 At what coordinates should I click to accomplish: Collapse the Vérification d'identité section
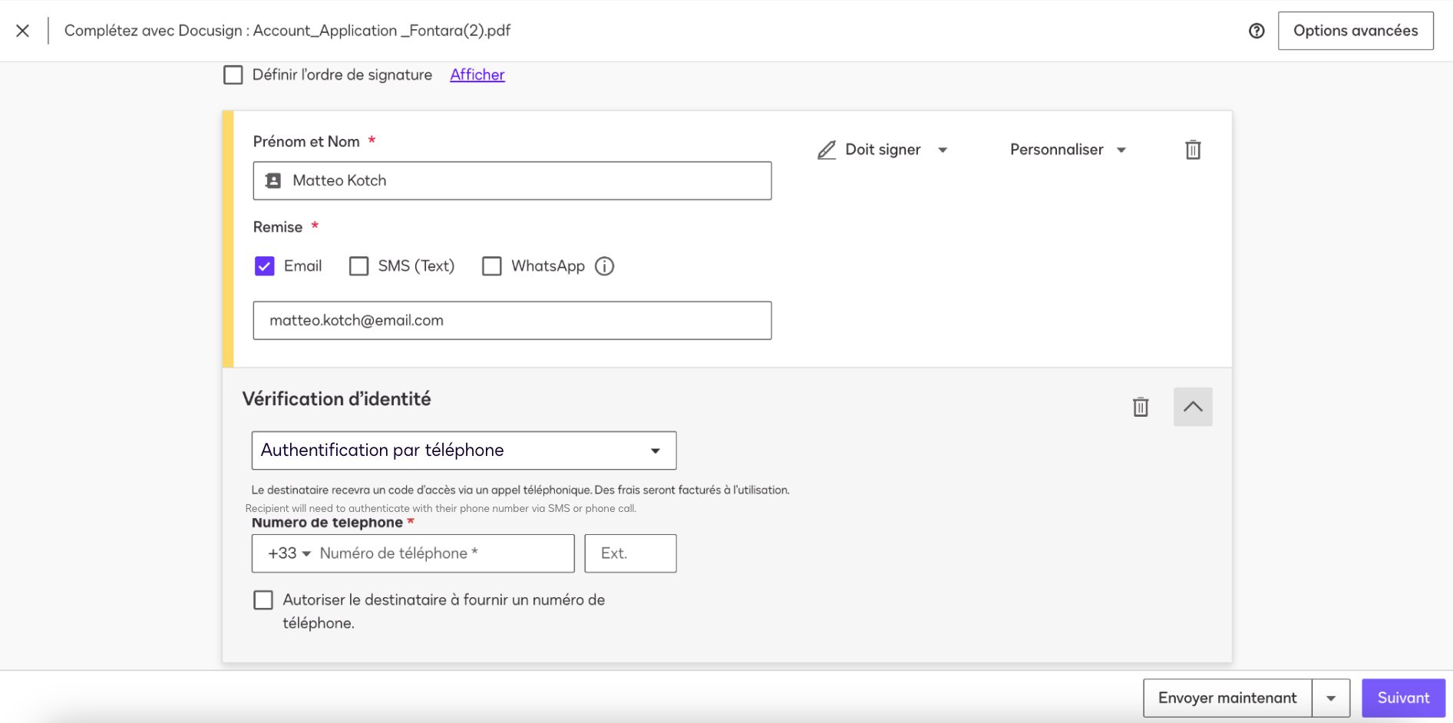coord(1193,407)
